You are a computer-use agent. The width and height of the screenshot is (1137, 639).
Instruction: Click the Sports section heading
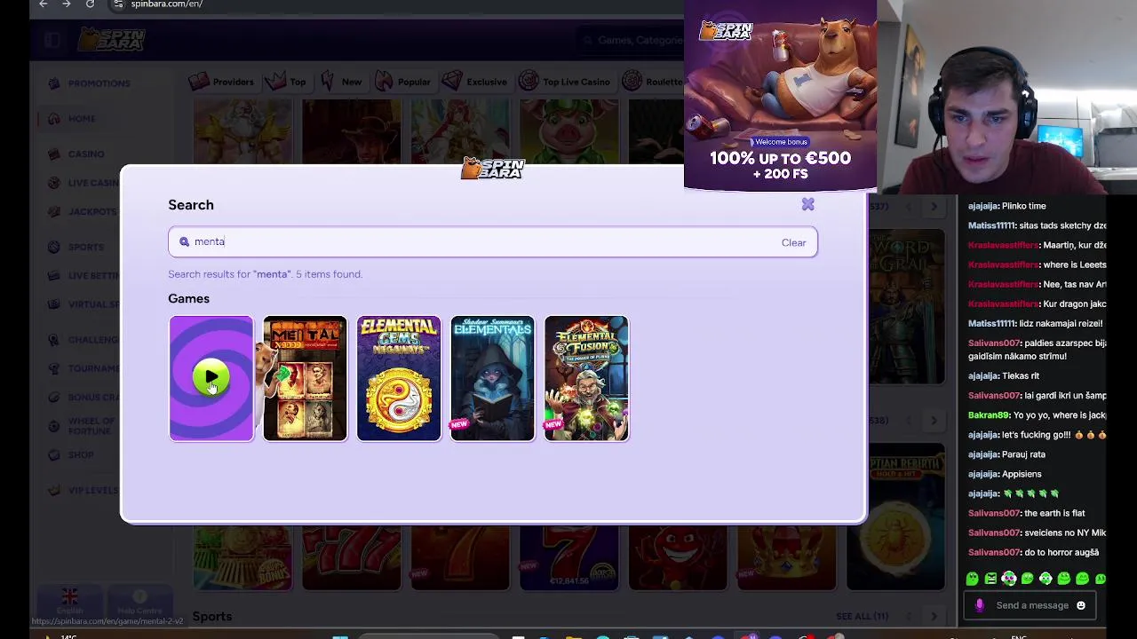(x=212, y=616)
